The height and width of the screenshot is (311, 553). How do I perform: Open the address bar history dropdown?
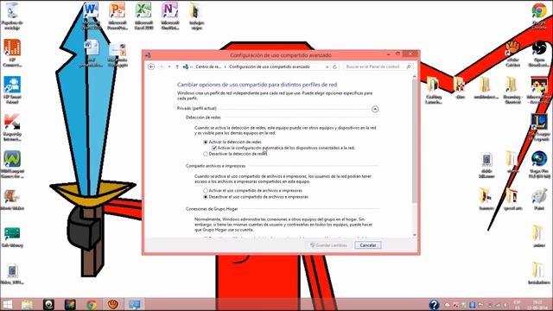click(327, 67)
